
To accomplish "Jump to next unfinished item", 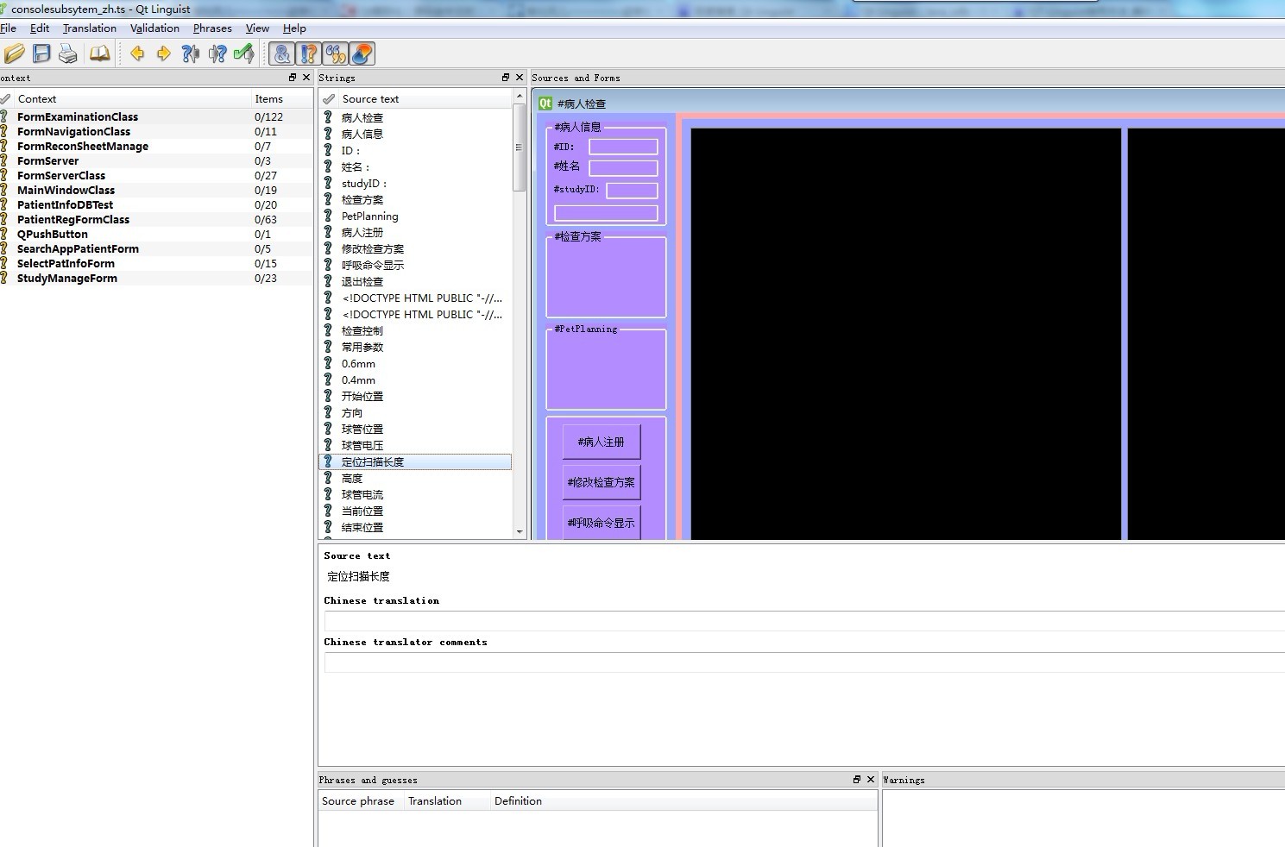I will coord(217,54).
